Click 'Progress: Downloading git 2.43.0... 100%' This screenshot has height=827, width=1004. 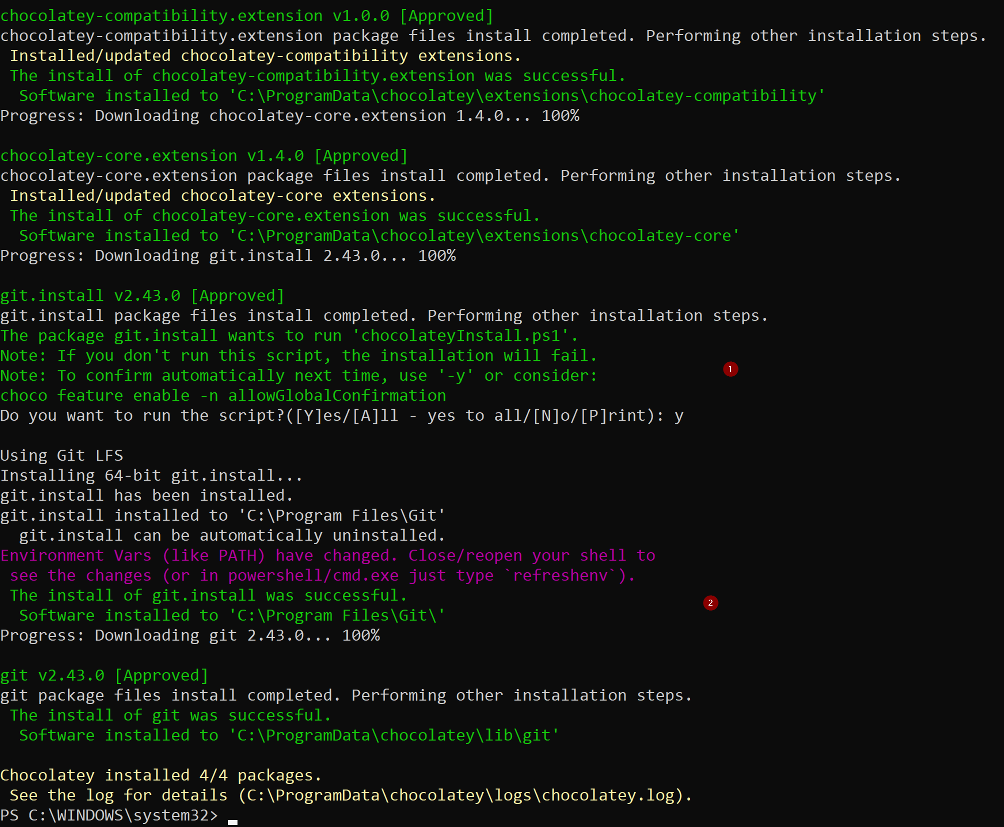coord(190,636)
